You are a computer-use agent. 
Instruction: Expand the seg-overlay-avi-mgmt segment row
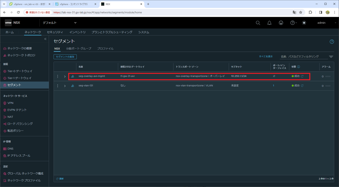pos(65,76)
